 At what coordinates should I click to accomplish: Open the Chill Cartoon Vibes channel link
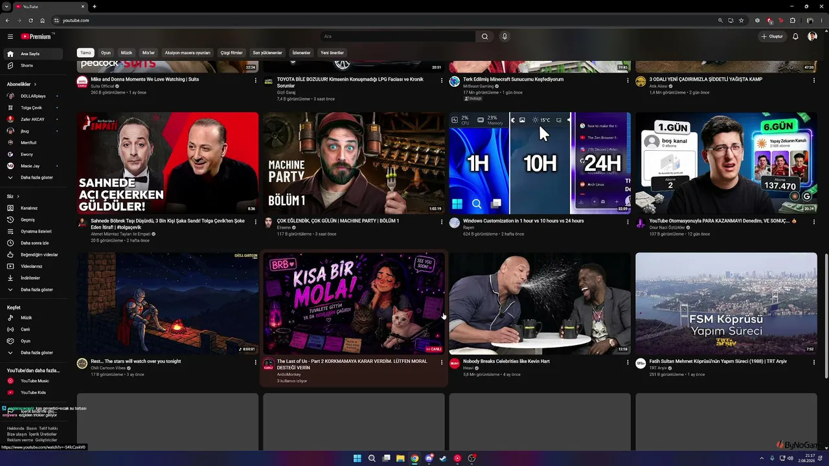point(108,368)
